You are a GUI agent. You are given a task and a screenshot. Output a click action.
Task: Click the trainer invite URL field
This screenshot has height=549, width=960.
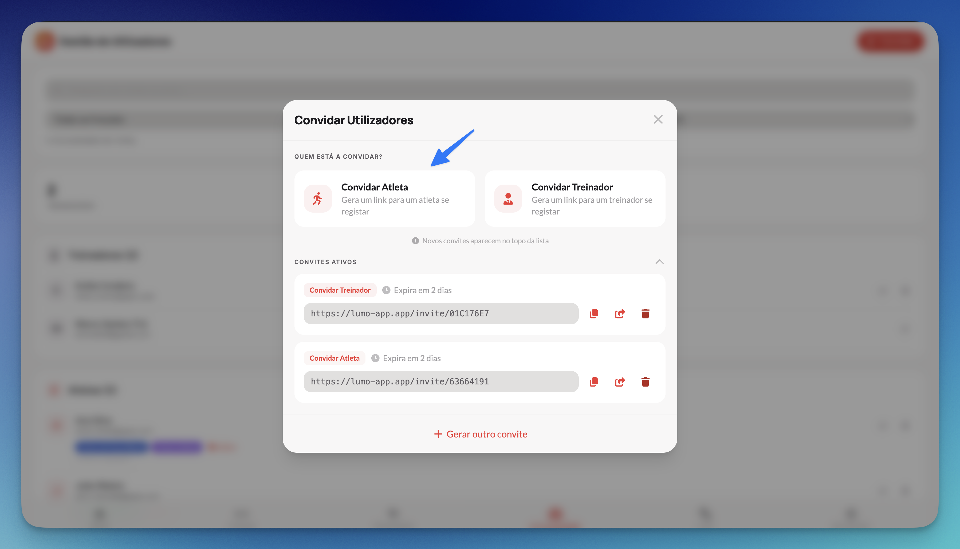[441, 313]
